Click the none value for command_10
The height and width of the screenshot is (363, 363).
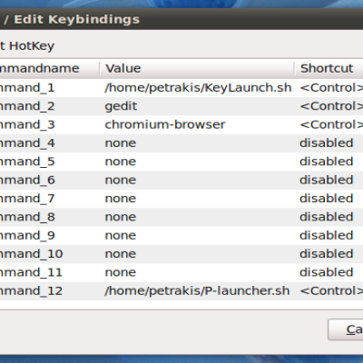pos(121,254)
